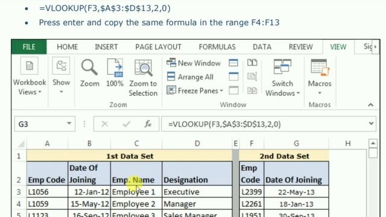Switch to the FORMULAS tab
This screenshot has height=217, width=386.
click(x=217, y=47)
